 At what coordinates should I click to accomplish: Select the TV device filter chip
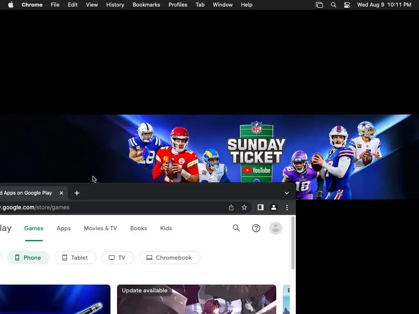pos(117,258)
